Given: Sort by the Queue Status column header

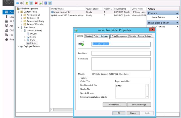Looking at the screenshot, I should 94,9.
